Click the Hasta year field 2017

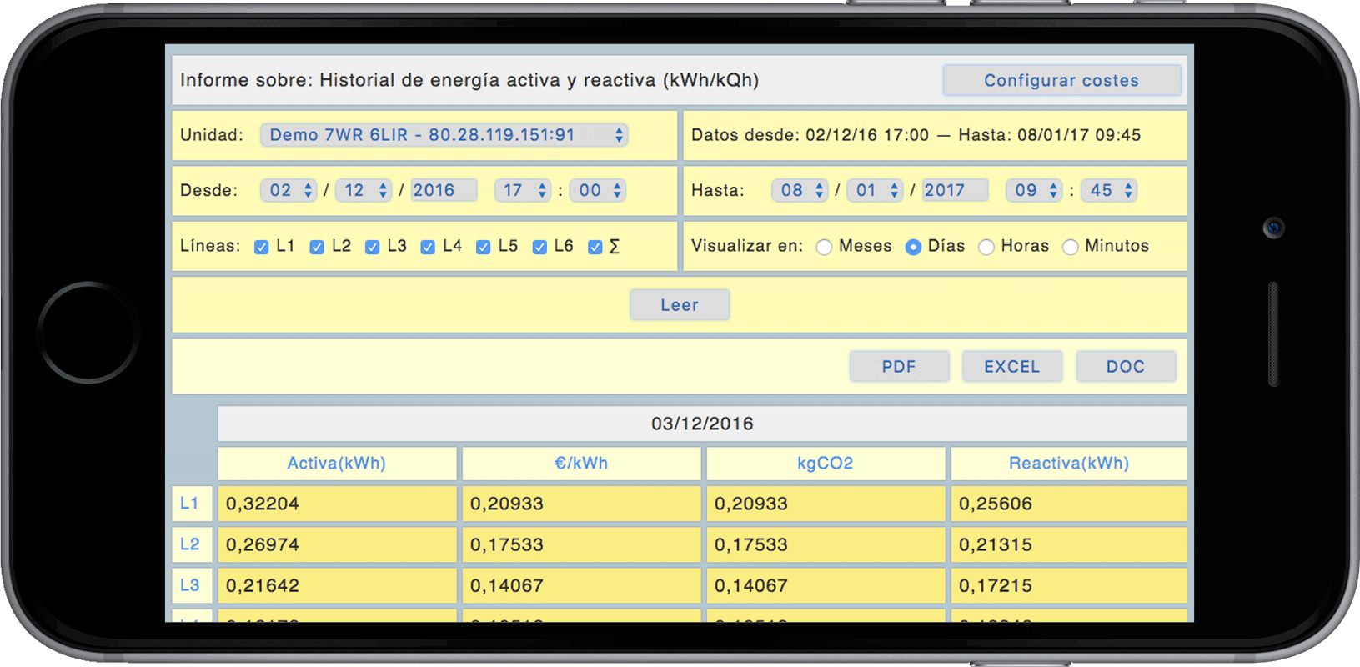click(955, 190)
